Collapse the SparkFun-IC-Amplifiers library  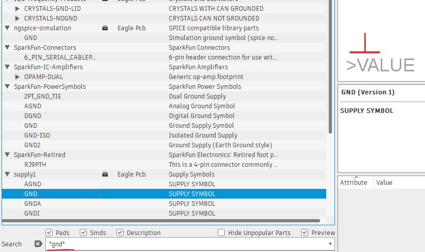(x=7, y=67)
